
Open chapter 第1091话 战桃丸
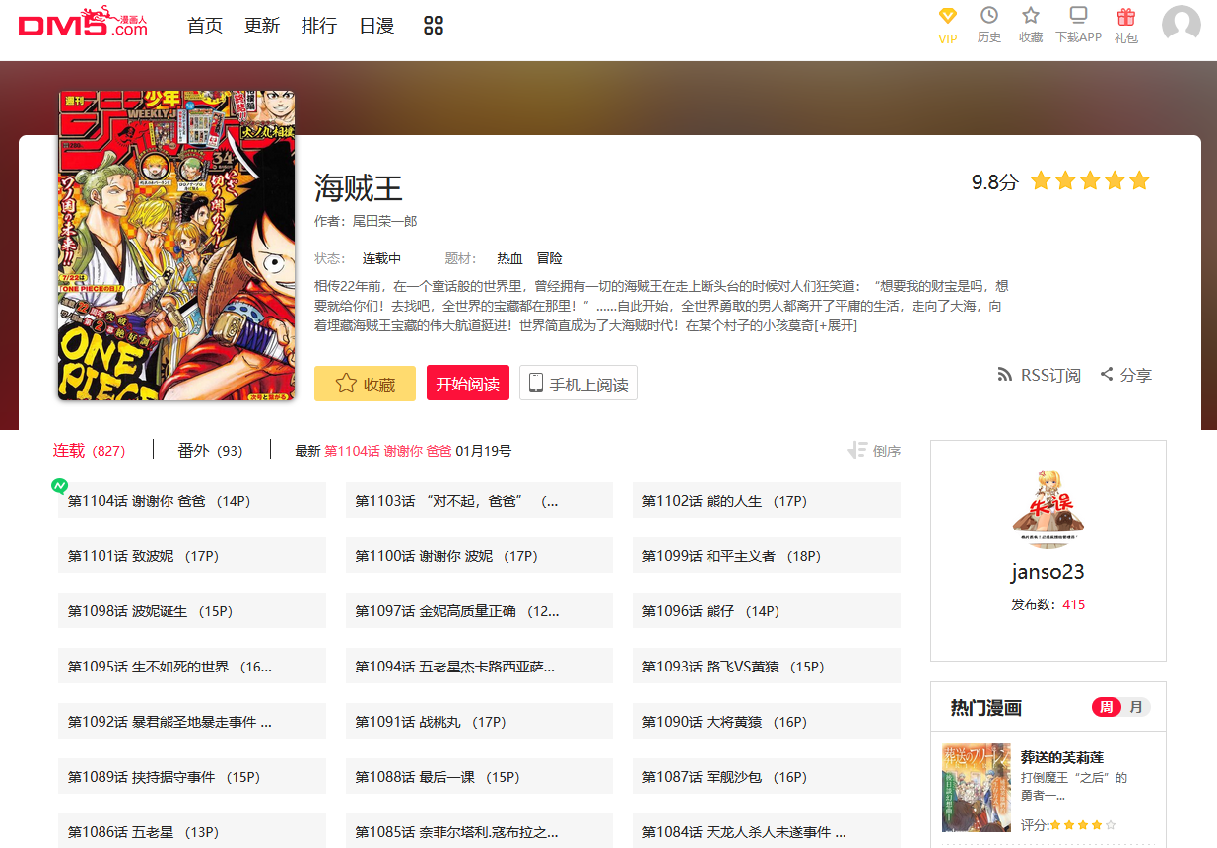pyautogui.click(x=479, y=721)
